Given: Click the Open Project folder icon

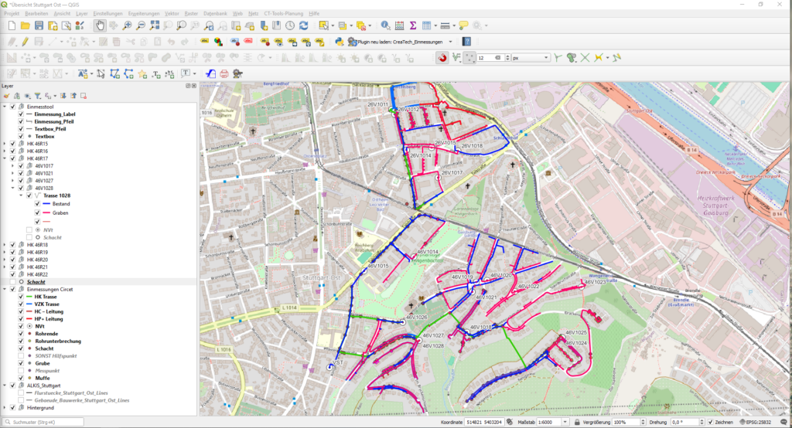Looking at the screenshot, I should click(26, 25).
